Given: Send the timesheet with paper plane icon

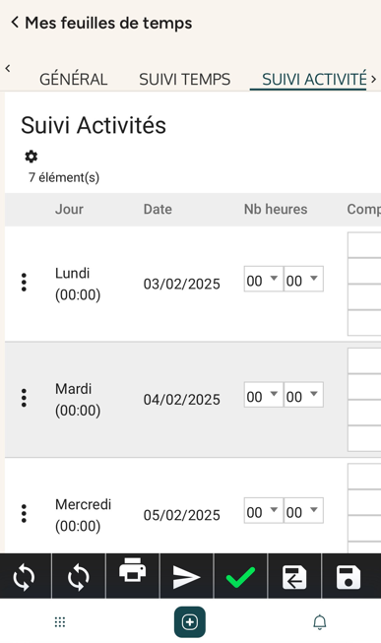Looking at the screenshot, I should (186, 577).
